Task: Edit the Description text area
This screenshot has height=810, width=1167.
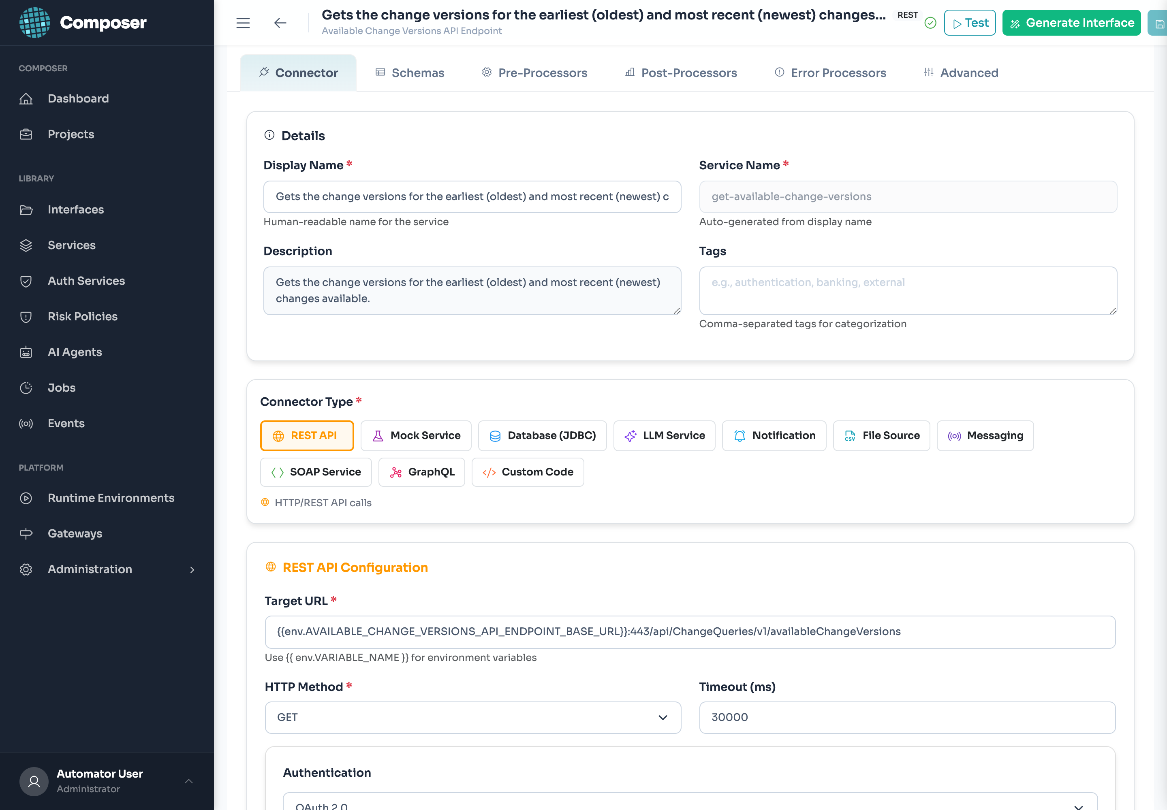Action: pos(472,291)
